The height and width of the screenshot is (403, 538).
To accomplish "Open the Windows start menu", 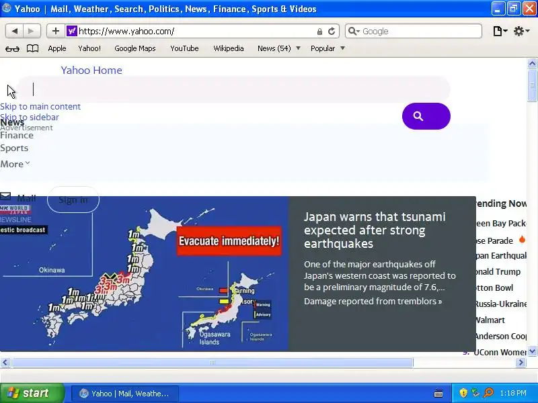I will click(32, 393).
